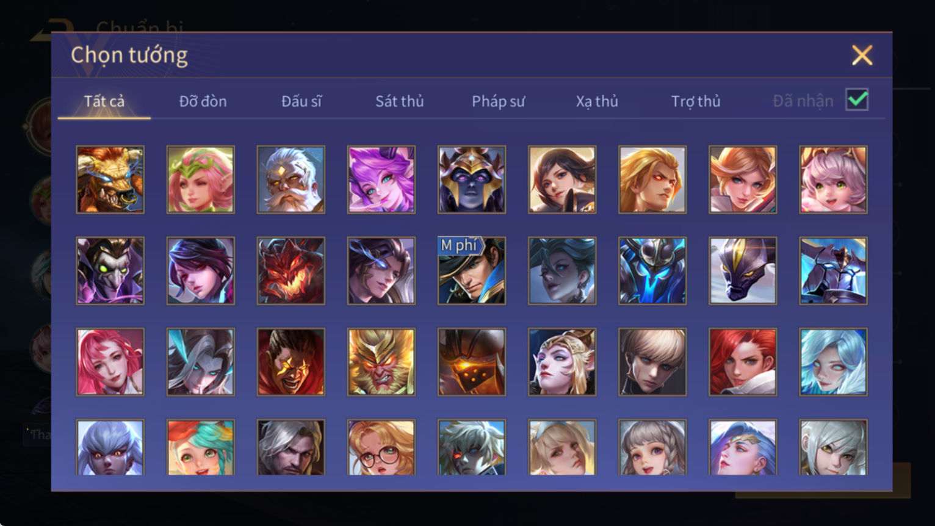This screenshot has width=935, height=526.
Task: Pick the pink-haired girl with leaf crown
Action: [x=201, y=179]
